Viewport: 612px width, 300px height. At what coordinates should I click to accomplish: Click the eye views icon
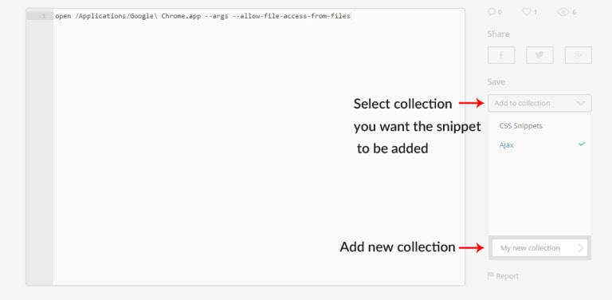pyautogui.click(x=563, y=12)
